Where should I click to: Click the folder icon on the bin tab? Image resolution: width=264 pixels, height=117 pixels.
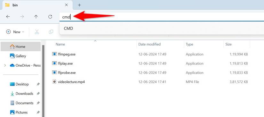coord(7,5)
